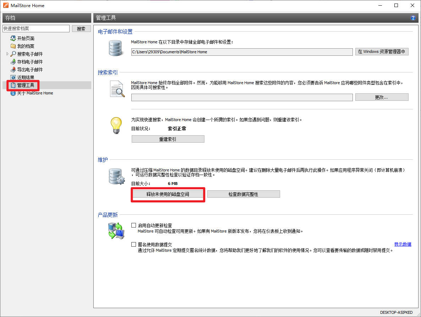Select 管理工具 in the sidebar
Screen dimensions: 421x317
pyautogui.click(x=26, y=85)
